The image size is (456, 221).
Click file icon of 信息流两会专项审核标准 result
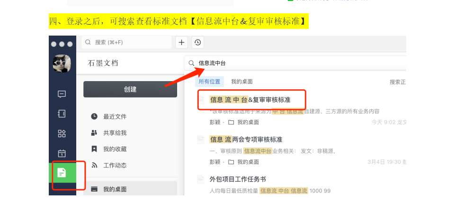coord(201,140)
